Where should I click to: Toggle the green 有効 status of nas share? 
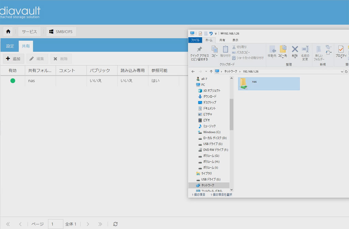tap(13, 81)
